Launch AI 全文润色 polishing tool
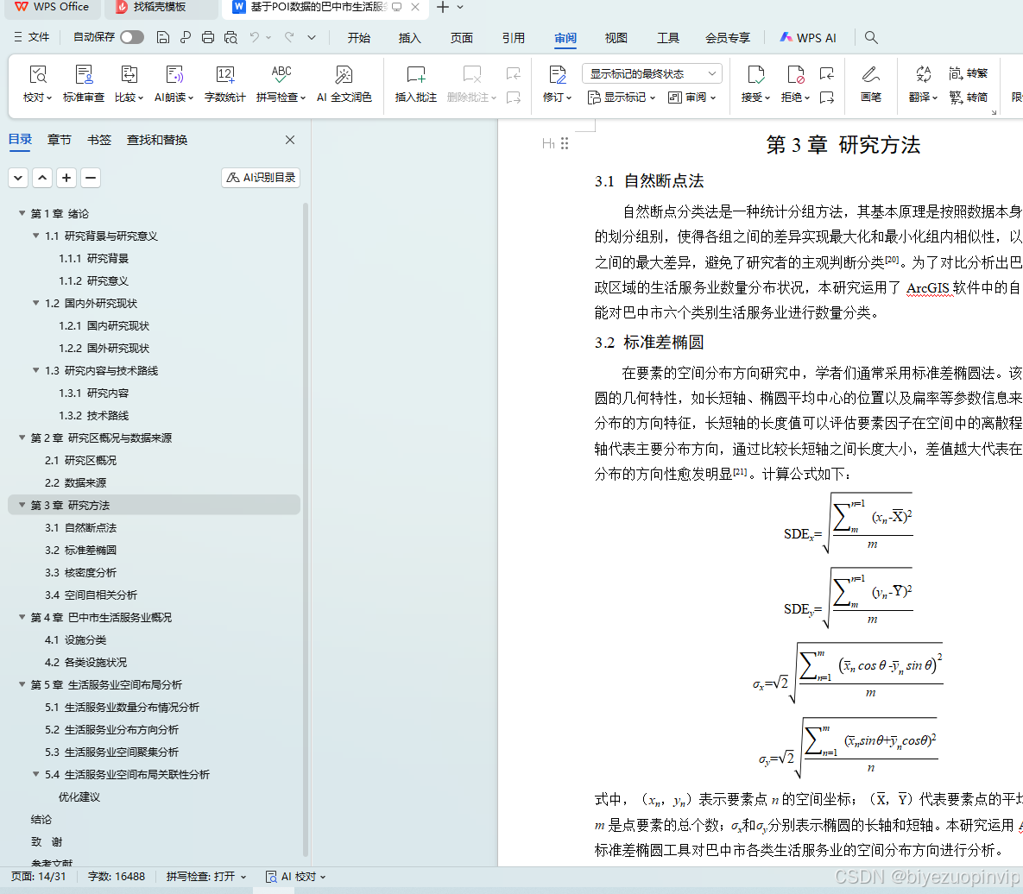 coord(344,84)
